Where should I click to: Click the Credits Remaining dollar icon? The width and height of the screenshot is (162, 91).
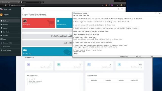[x=119, y=64]
